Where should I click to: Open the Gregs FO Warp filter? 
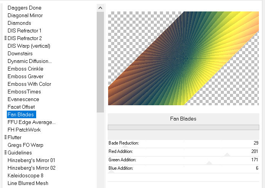(26, 145)
